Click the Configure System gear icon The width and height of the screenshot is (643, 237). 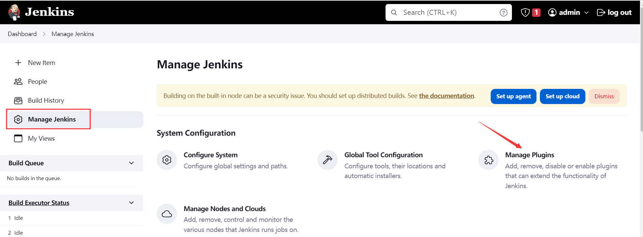click(x=167, y=160)
